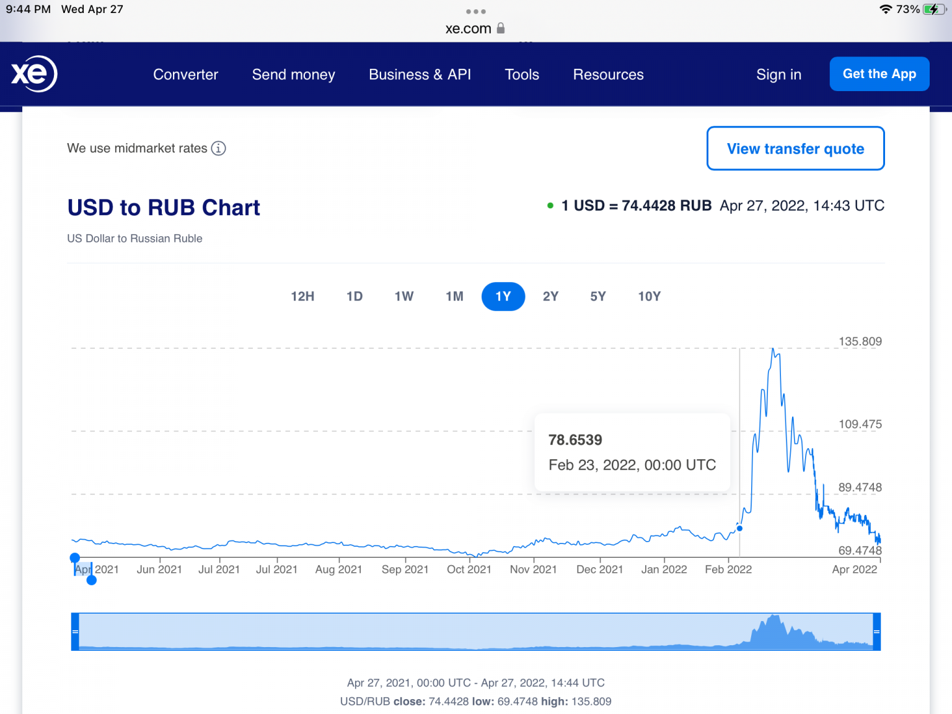Open the Xe logo home link

[34, 74]
